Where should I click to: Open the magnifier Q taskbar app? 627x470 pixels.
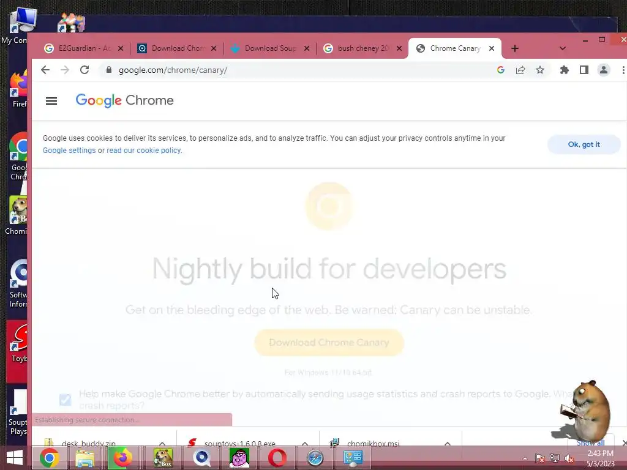(x=201, y=458)
